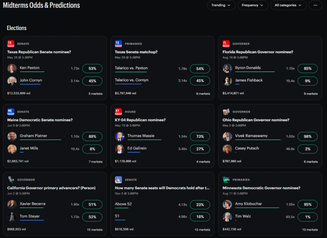Expand the Trending dropdown
The height and width of the screenshot is (238, 327).
(x=221, y=5)
